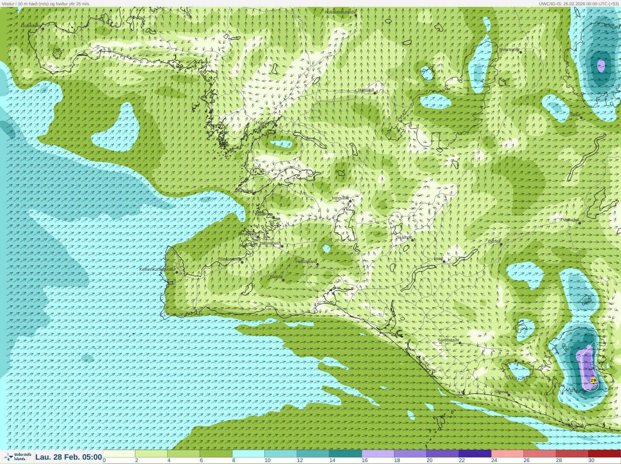The image size is (621, 464).
Task: Click the Veðurstofa Íslands logo
Action: pos(17,457)
